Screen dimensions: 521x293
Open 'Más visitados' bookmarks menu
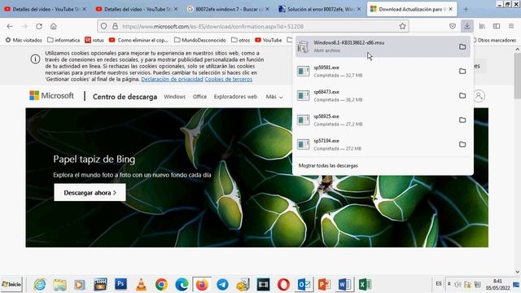[24, 40]
